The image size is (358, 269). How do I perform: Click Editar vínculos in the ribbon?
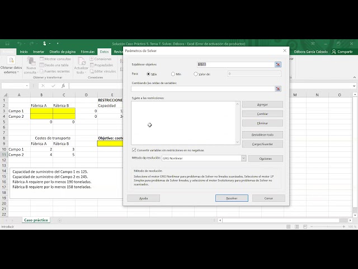click(103, 71)
